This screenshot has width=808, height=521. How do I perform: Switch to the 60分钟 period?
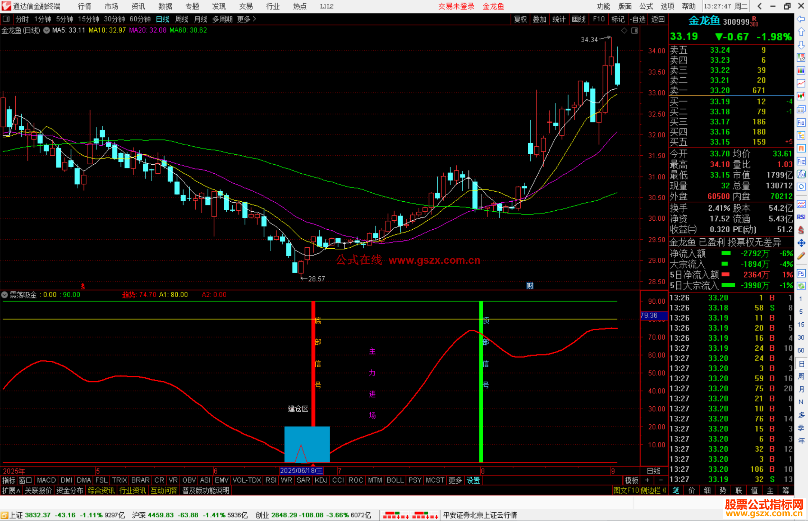[x=140, y=19]
